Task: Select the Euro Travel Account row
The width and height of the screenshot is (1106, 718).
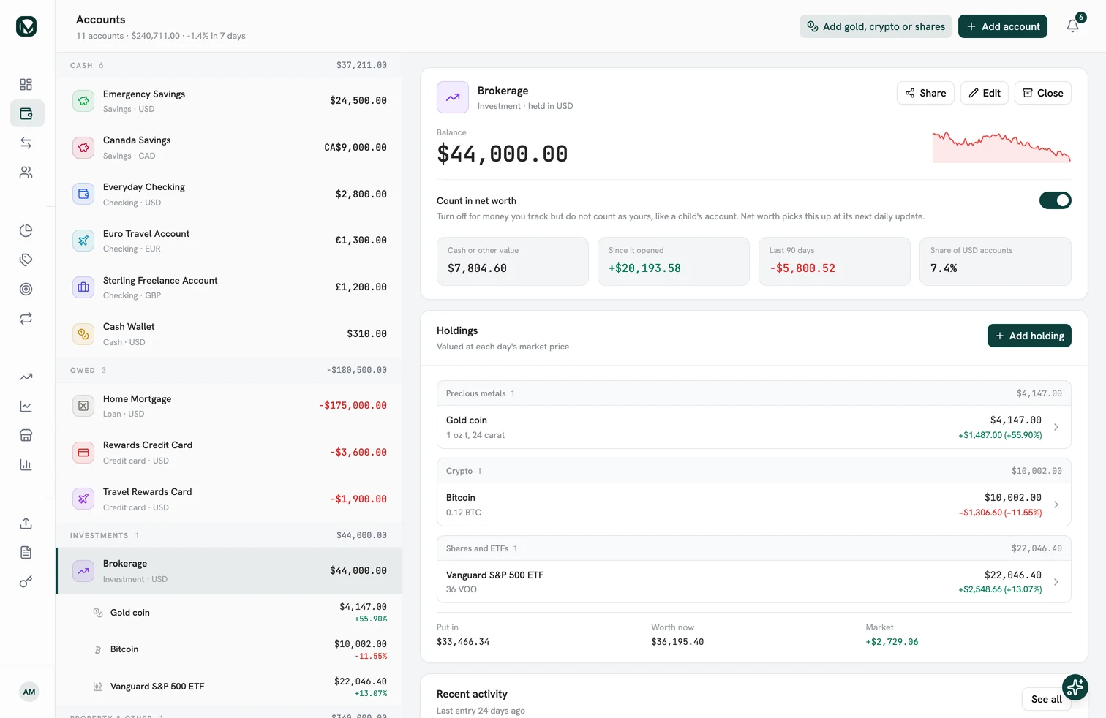Action: tap(228, 241)
